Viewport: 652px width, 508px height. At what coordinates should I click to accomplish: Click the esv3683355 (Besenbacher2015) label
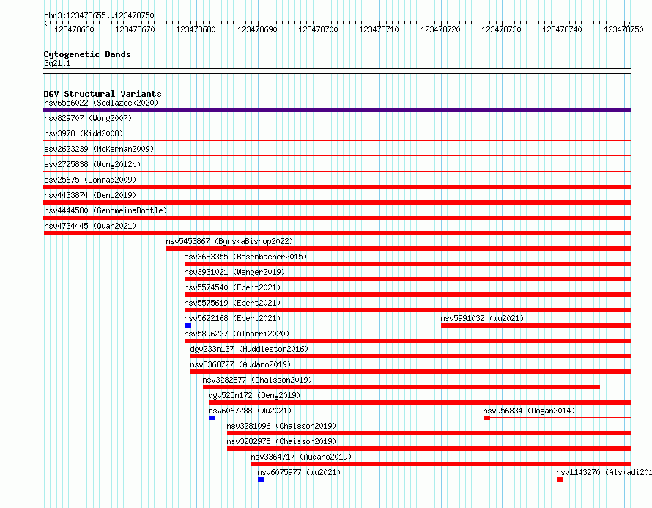point(245,257)
